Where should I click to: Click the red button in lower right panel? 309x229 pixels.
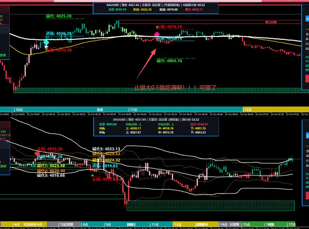click(x=307, y=195)
